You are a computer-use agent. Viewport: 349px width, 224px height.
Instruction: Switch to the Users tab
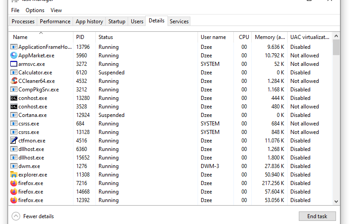pyautogui.click(x=137, y=22)
